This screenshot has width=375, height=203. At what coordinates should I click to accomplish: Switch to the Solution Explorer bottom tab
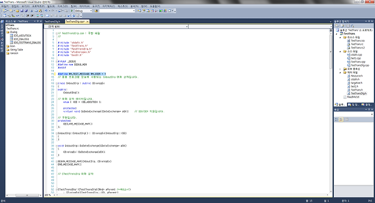(340, 104)
